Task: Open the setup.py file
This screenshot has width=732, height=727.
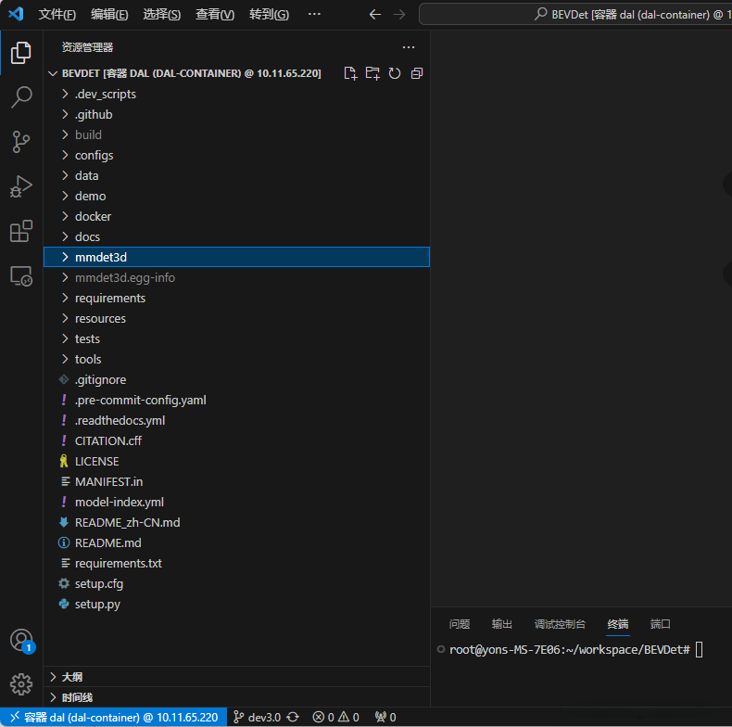Action: (236, 604)
